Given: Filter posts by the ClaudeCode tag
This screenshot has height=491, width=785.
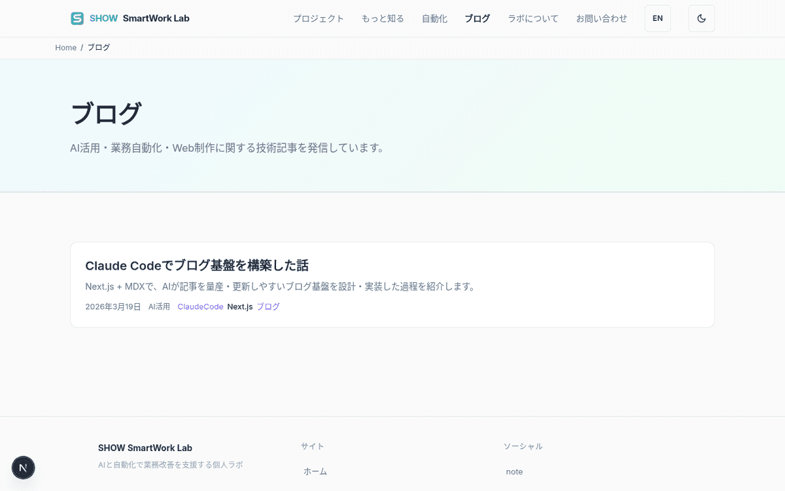Looking at the screenshot, I should tap(200, 306).
